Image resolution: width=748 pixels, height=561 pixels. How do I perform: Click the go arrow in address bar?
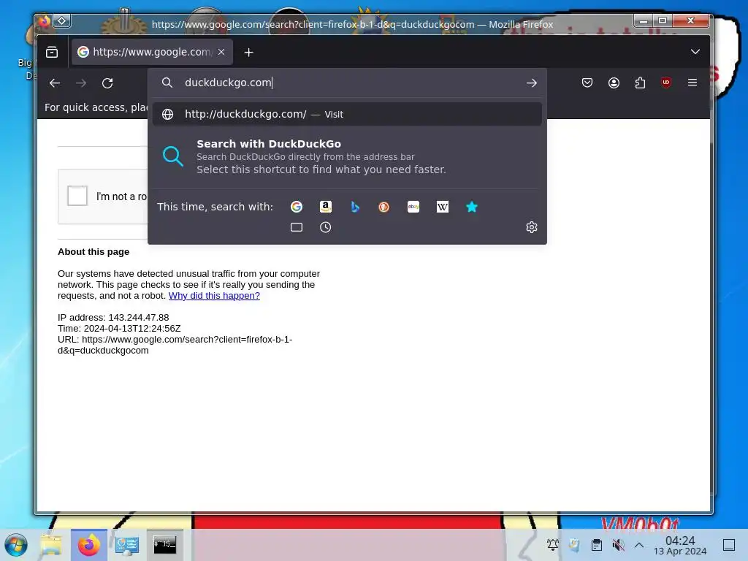pos(532,83)
